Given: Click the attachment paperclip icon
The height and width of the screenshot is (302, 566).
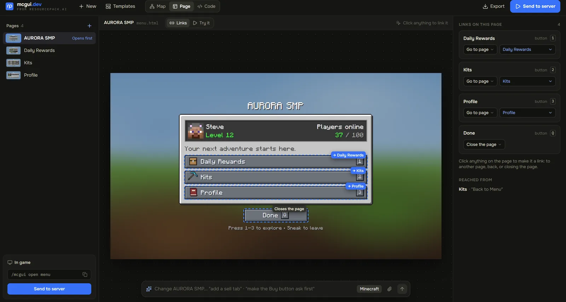Looking at the screenshot, I should pyautogui.click(x=389, y=289).
